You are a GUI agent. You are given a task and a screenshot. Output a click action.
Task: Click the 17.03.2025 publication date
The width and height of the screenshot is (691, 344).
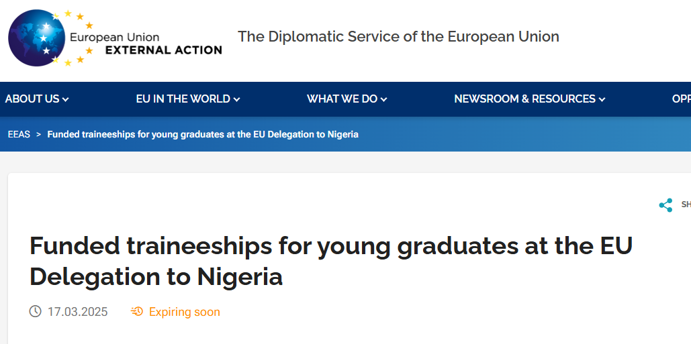tap(77, 312)
